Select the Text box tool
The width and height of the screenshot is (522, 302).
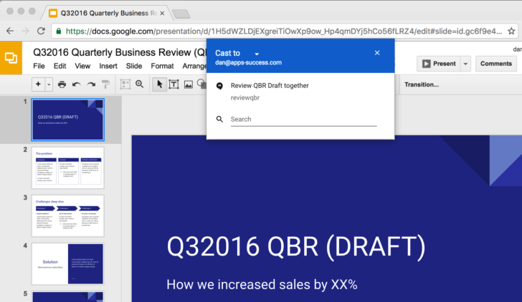(x=174, y=84)
